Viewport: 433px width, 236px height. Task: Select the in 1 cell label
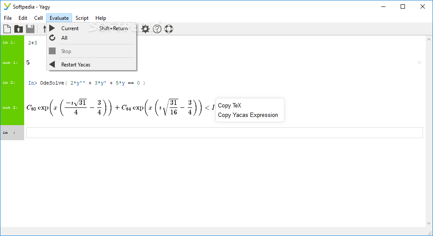[x=9, y=42]
